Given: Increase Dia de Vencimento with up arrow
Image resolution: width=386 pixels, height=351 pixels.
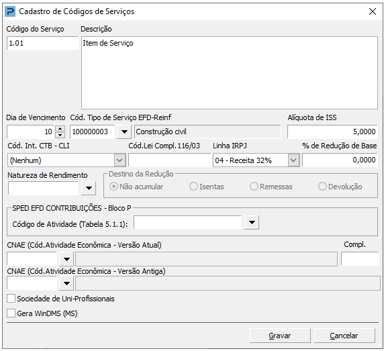Looking at the screenshot, I should point(60,128).
